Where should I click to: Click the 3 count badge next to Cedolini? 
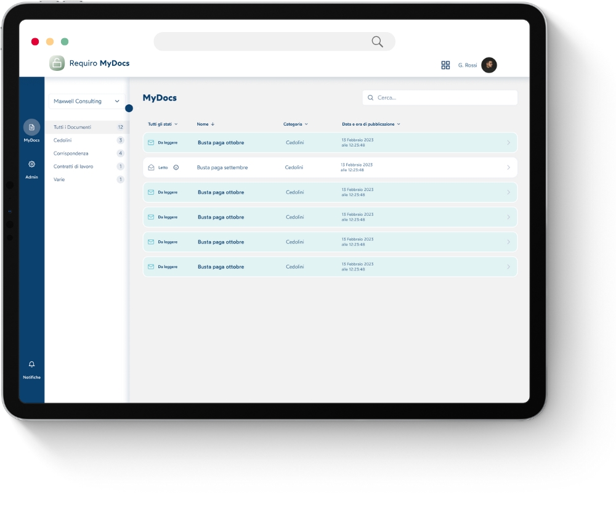click(x=121, y=141)
